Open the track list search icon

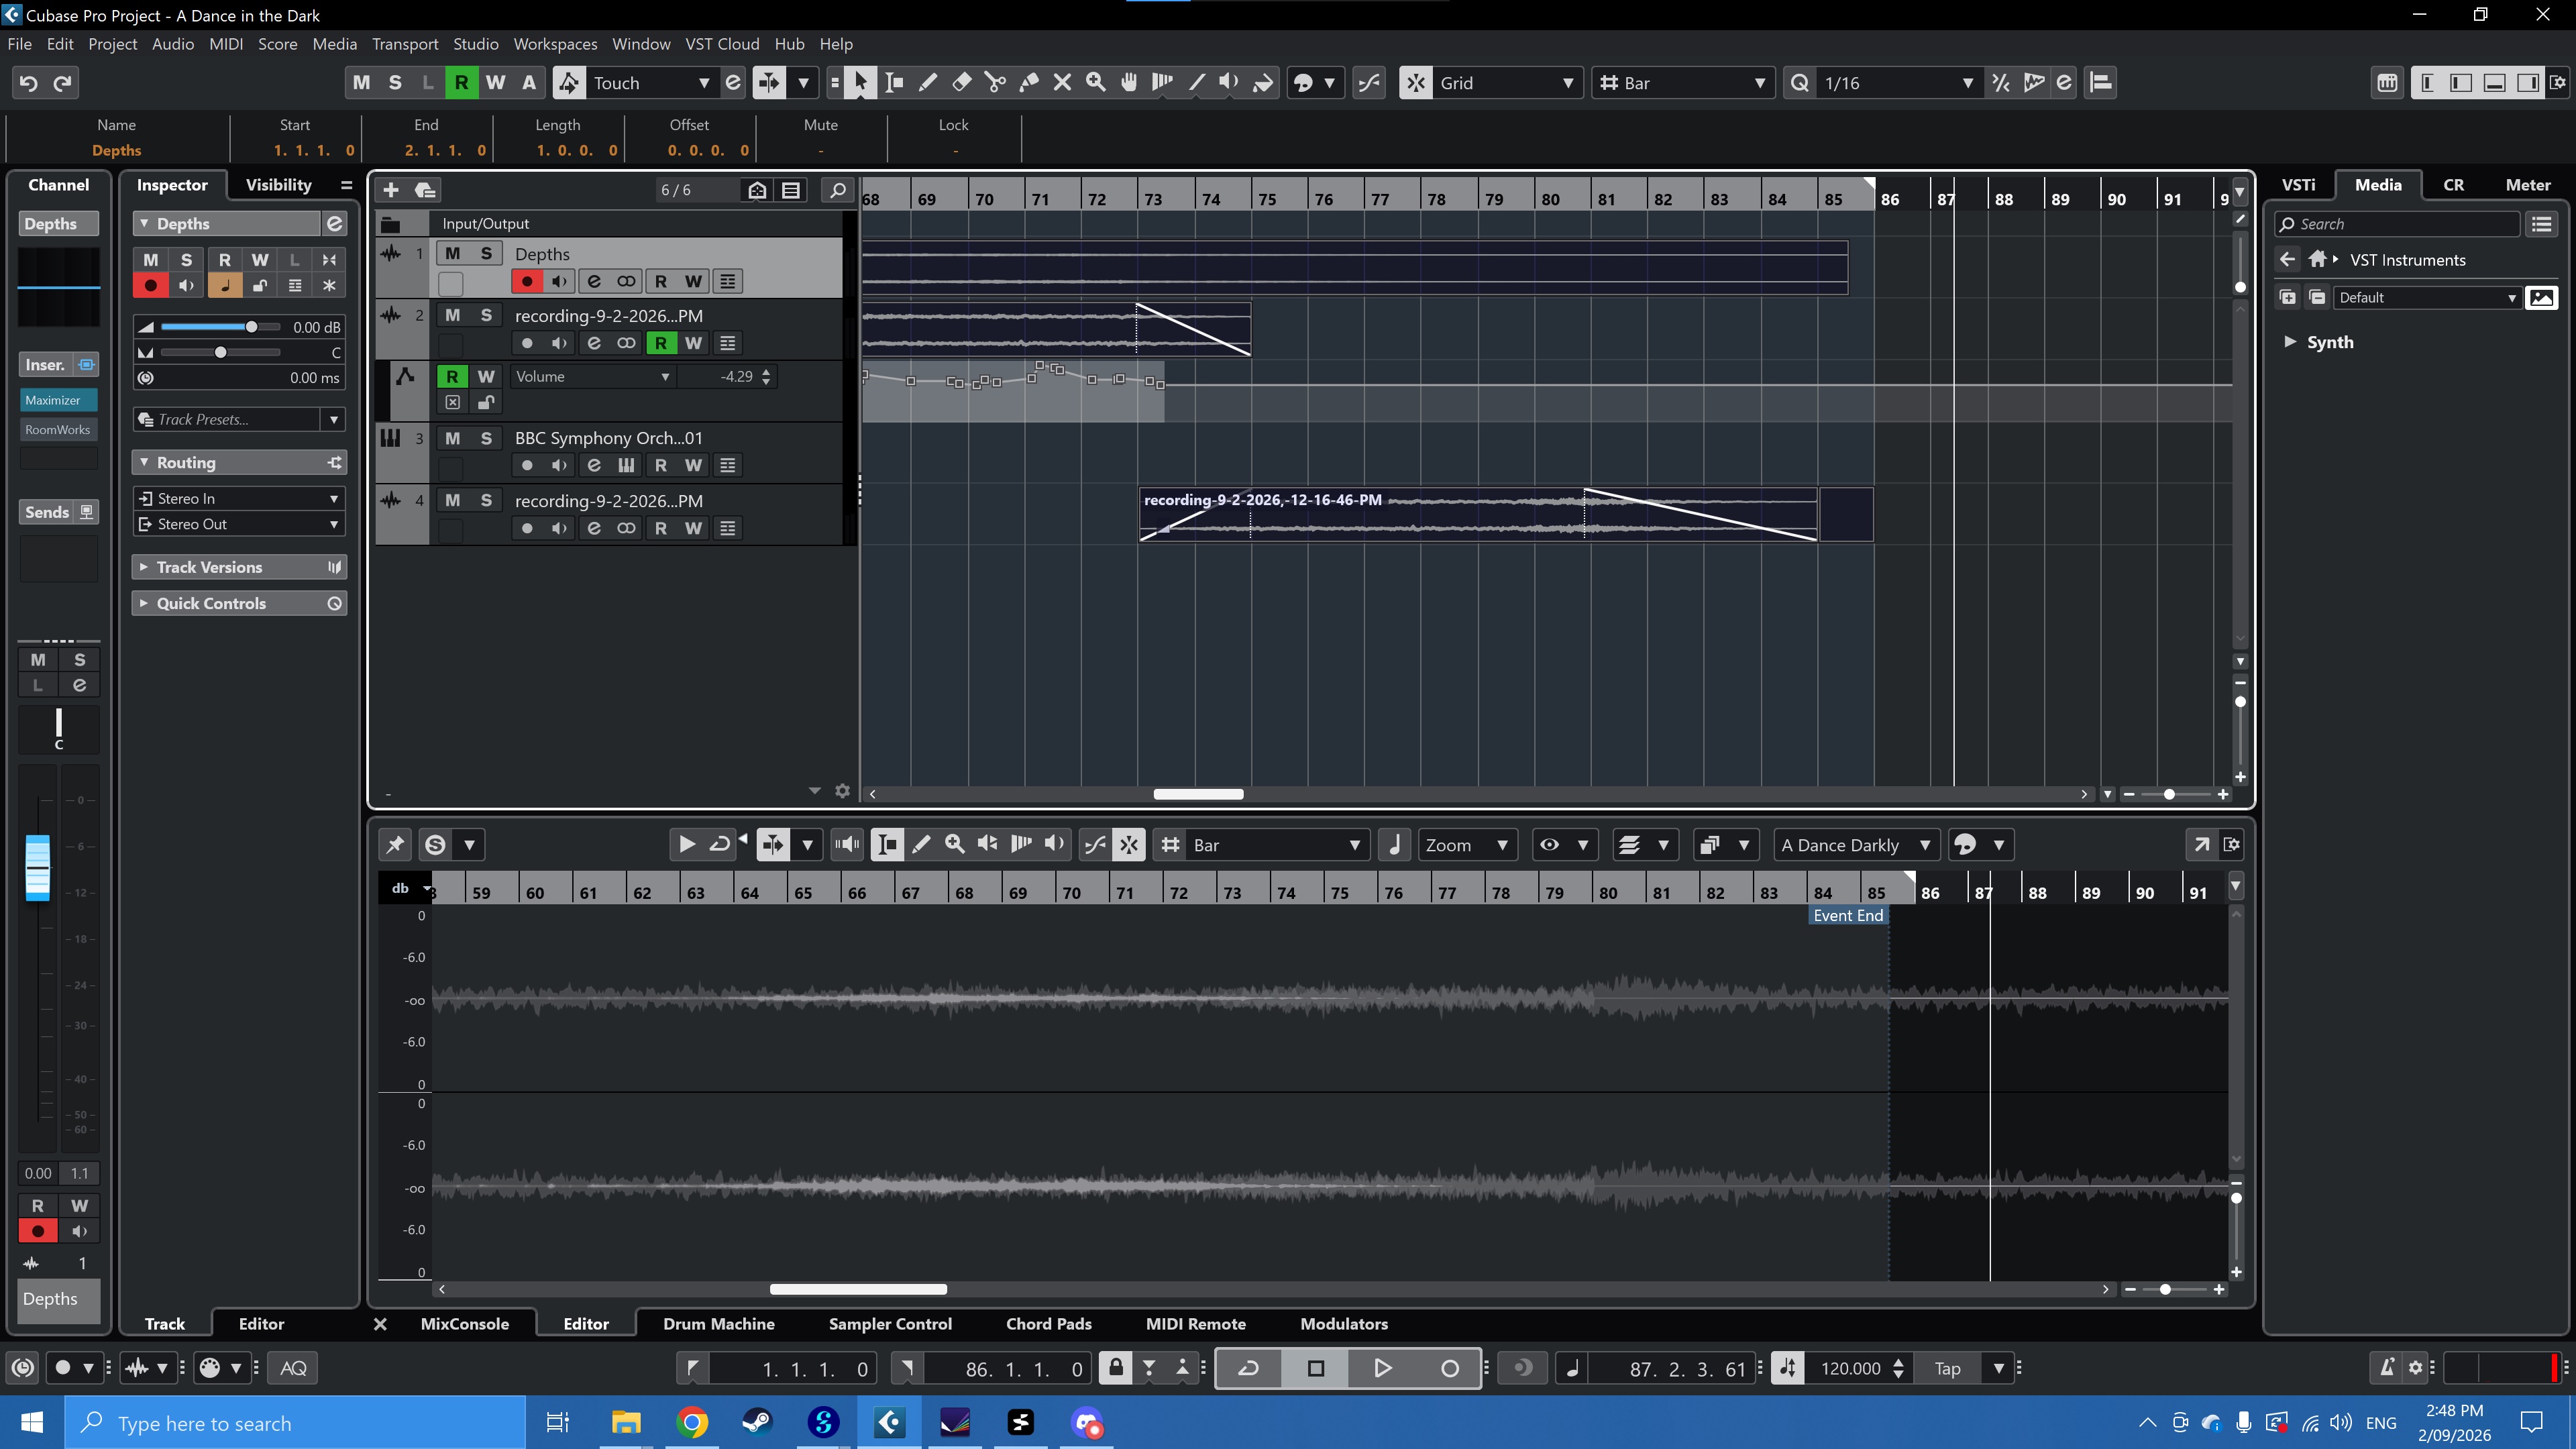[837, 190]
